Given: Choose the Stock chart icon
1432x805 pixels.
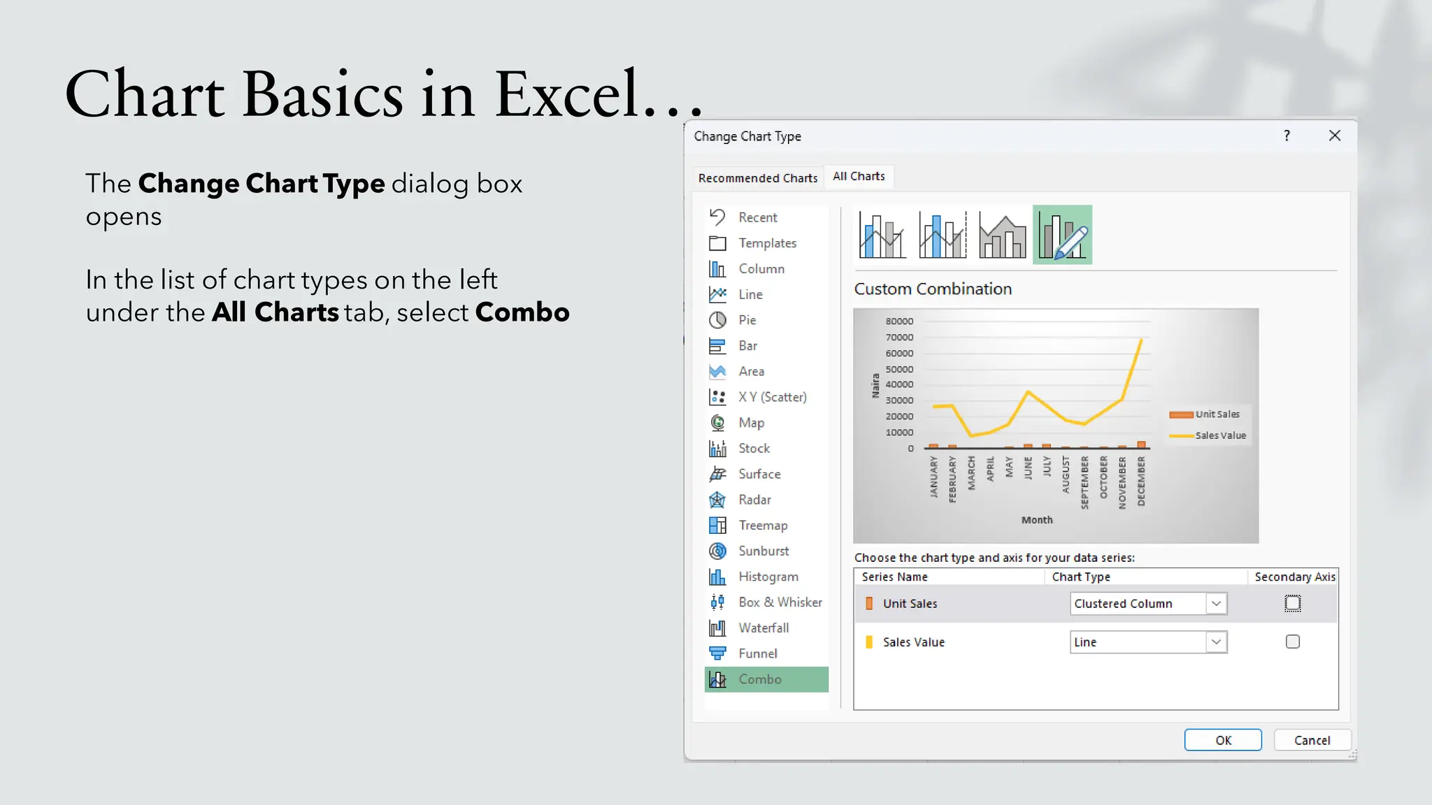Looking at the screenshot, I should [x=717, y=449].
